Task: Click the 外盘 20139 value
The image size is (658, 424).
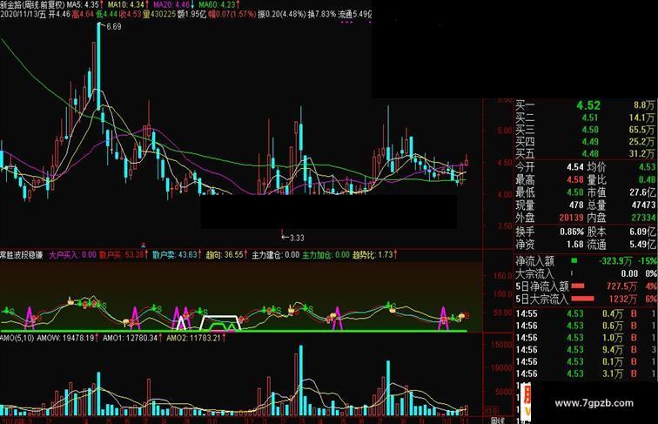Action: pyautogui.click(x=571, y=218)
